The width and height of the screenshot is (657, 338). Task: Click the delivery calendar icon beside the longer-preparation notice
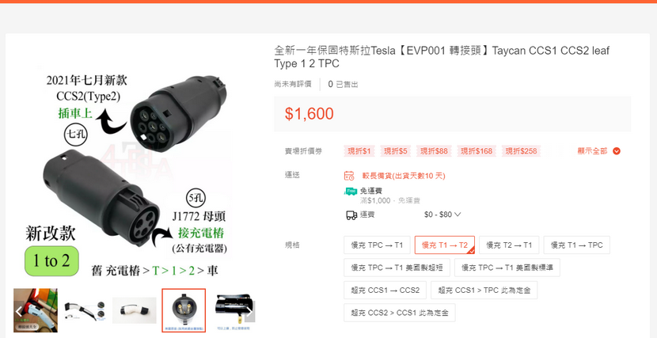[349, 176]
